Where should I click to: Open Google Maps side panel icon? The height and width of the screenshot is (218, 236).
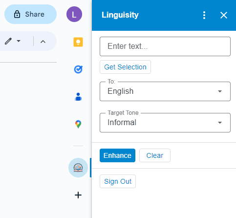[x=78, y=124]
